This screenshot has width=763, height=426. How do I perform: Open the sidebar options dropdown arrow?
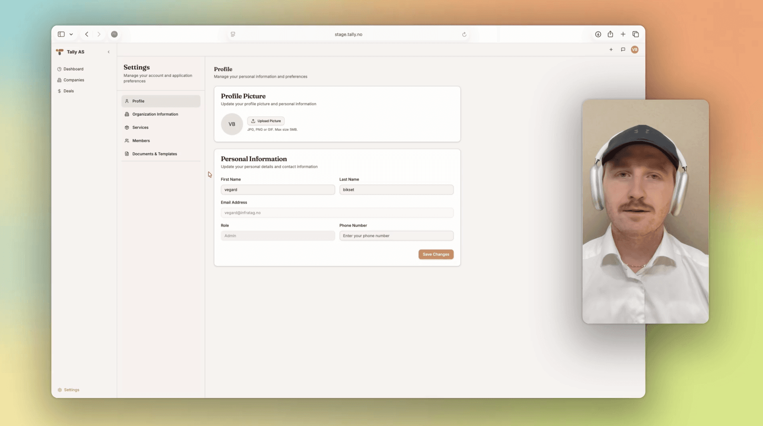coord(71,34)
